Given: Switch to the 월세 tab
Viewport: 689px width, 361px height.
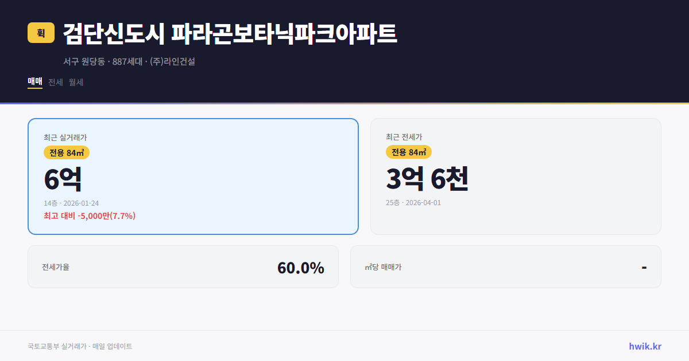Looking at the screenshot, I should point(75,82).
